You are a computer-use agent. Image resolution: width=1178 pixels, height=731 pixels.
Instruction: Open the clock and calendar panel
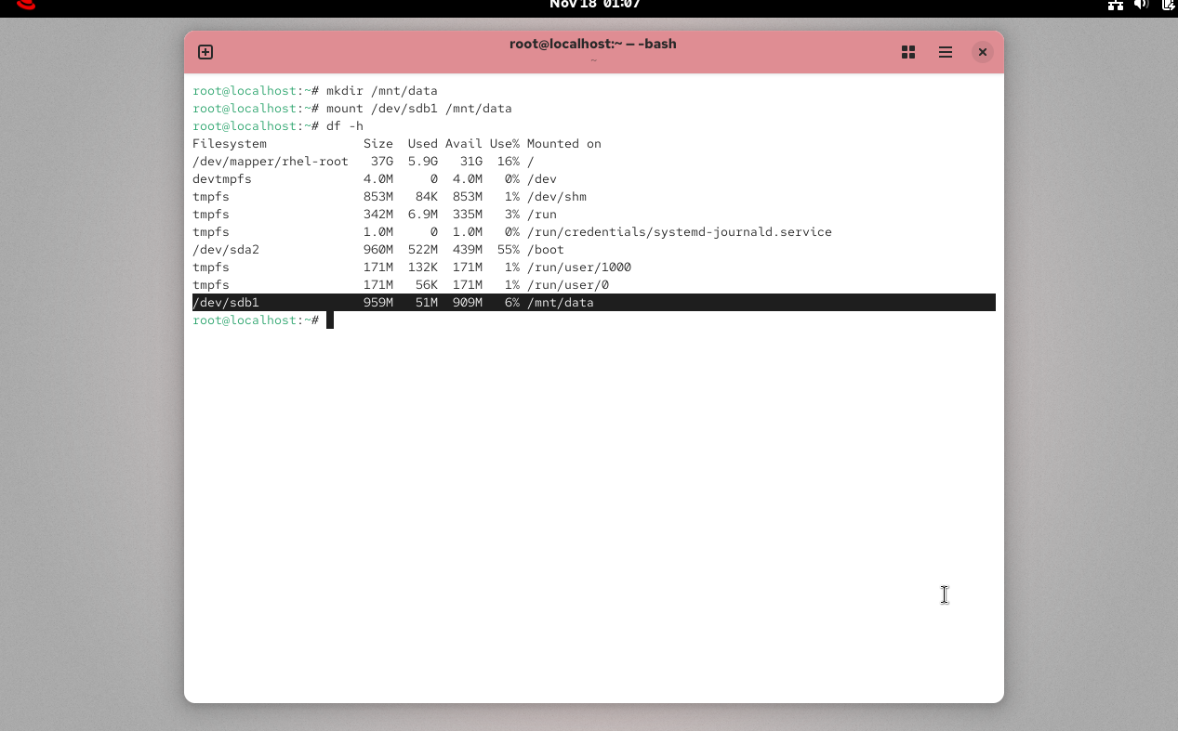coord(594,5)
